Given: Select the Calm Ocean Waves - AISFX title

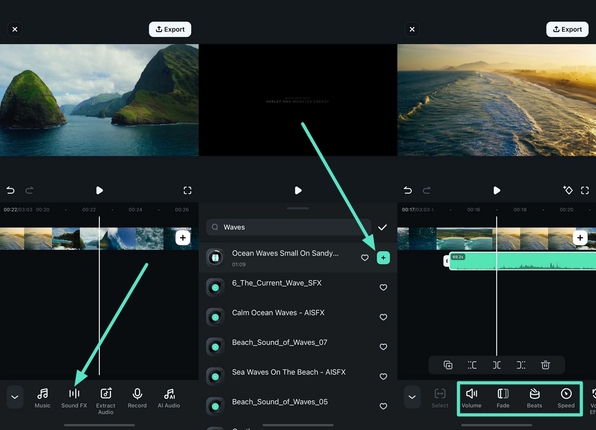Looking at the screenshot, I should pyautogui.click(x=278, y=313).
